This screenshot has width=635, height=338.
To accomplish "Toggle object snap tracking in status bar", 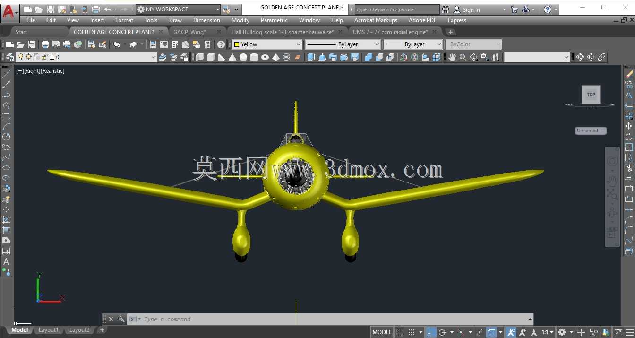I will pos(480,332).
